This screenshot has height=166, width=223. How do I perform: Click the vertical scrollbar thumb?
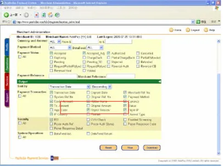pos(219,112)
